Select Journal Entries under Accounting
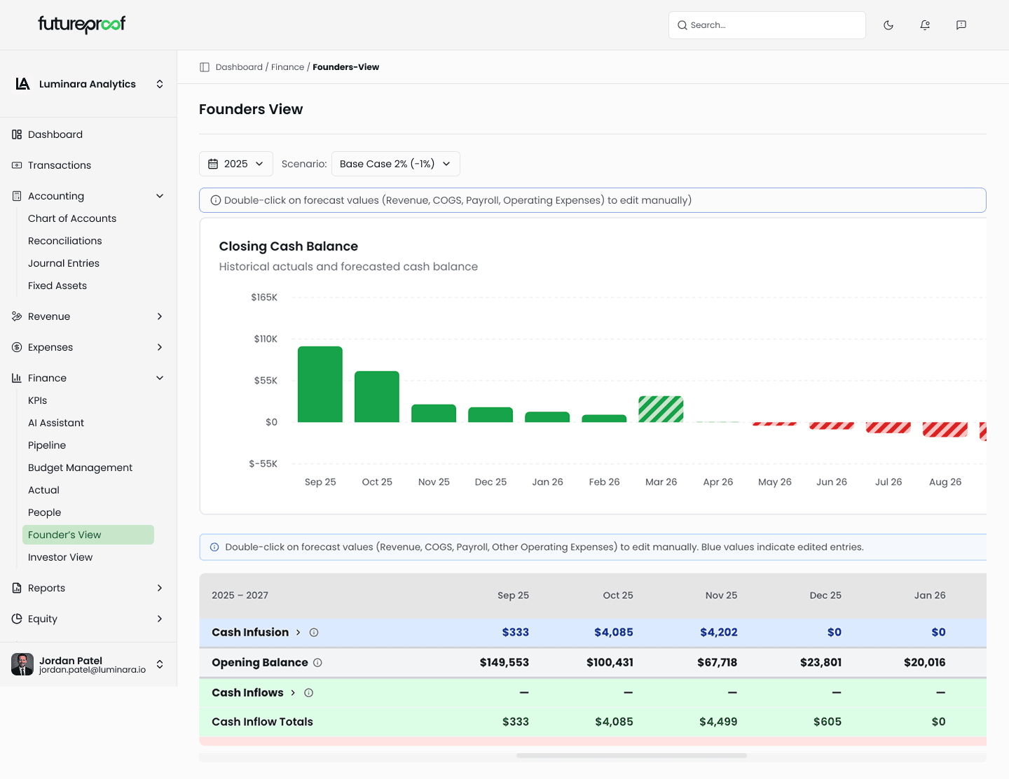The width and height of the screenshot is (1009, 779). 64,263
